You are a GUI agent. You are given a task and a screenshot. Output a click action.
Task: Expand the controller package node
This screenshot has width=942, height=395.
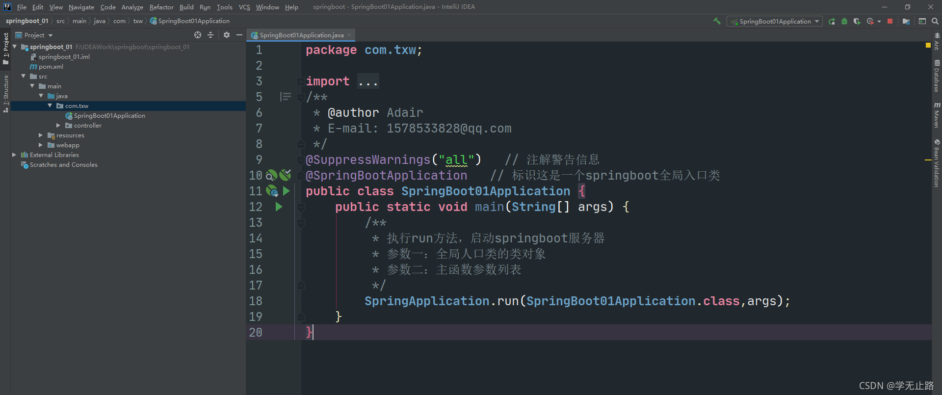(59, 125)
